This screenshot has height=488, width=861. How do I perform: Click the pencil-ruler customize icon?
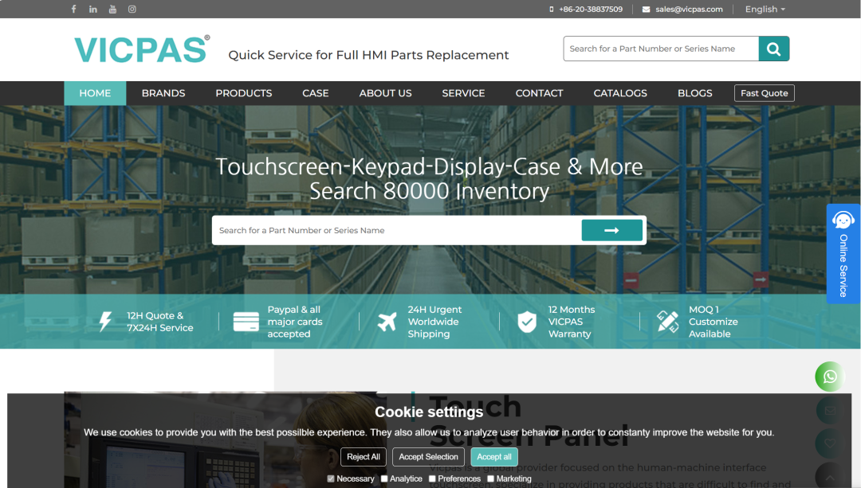click(x=668, y=322)
